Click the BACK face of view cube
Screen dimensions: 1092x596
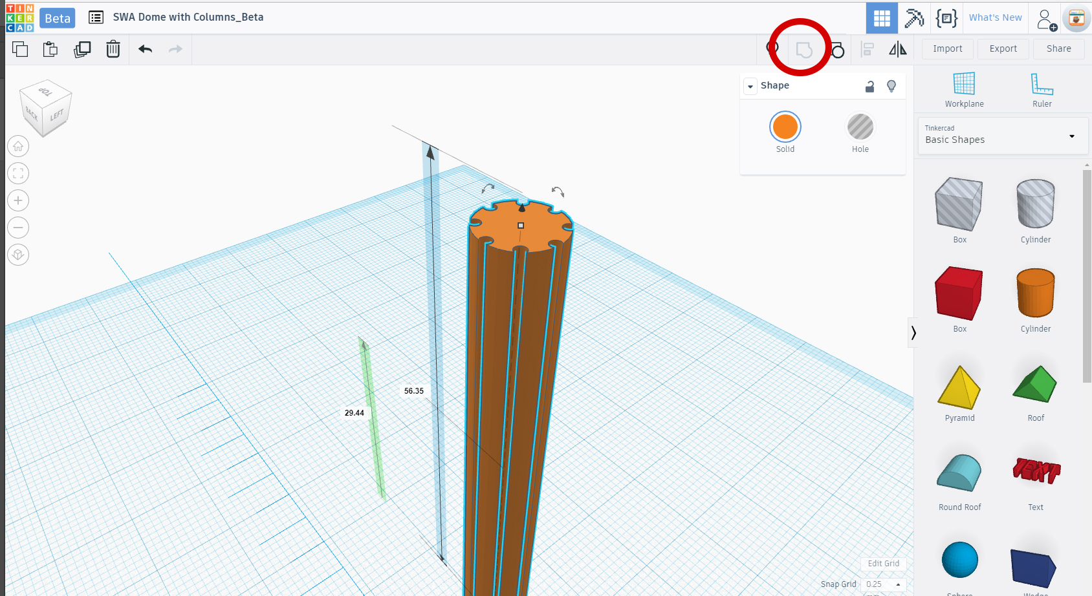(32, 114)
